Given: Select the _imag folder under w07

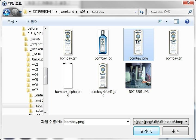Looking at the screenshot, I should (36, 101).
